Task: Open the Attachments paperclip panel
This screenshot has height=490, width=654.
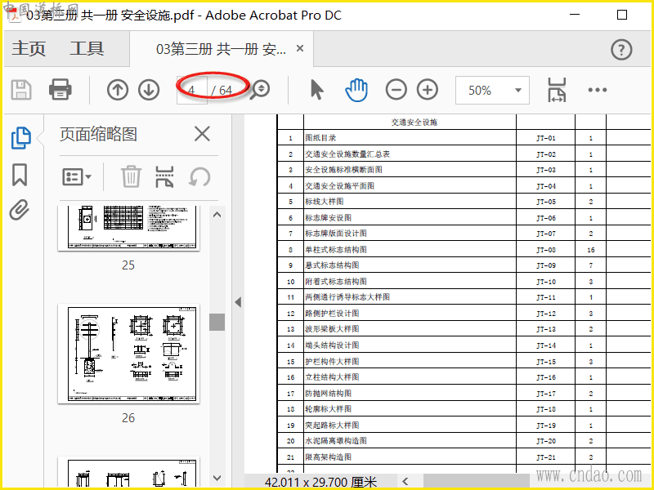Action: 20,210
